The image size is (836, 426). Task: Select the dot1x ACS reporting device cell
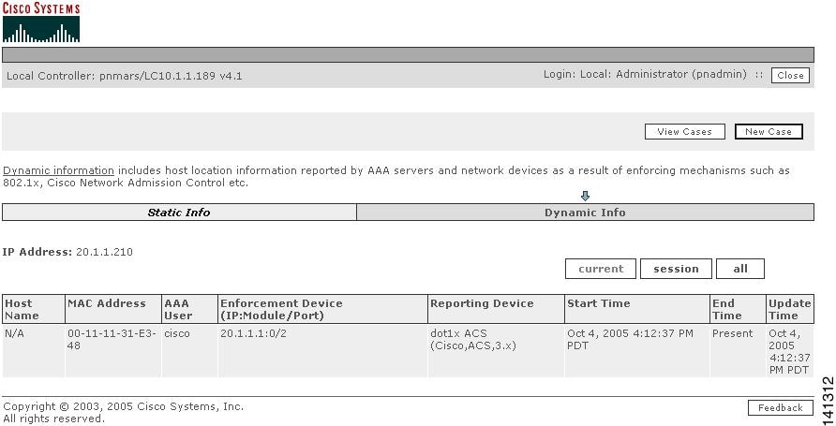point(474,339)
